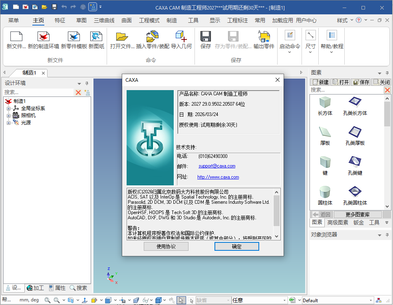Switch to the 特征 ribbon tab
Screen dimensions: 393x305
[60, 20]
